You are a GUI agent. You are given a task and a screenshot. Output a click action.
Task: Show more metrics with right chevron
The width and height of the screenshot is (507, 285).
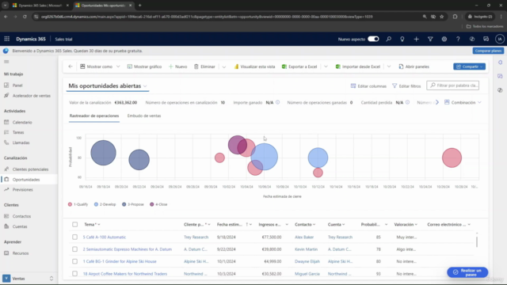437,102
